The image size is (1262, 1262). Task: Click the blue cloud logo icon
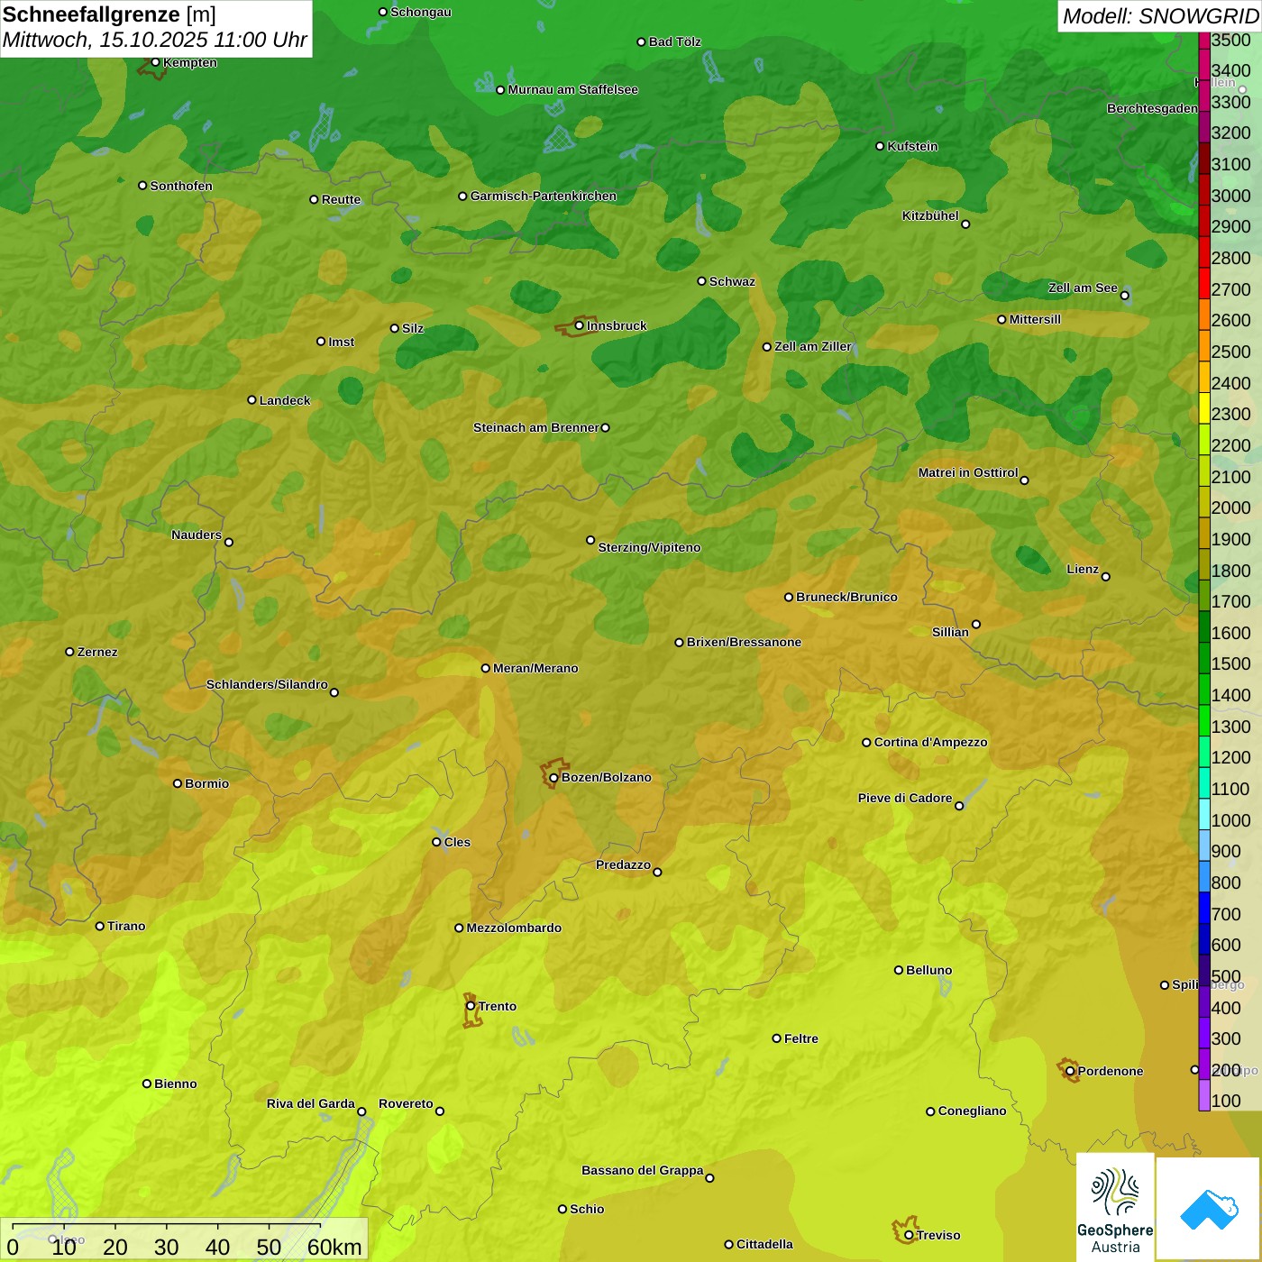(1208, 1208)
